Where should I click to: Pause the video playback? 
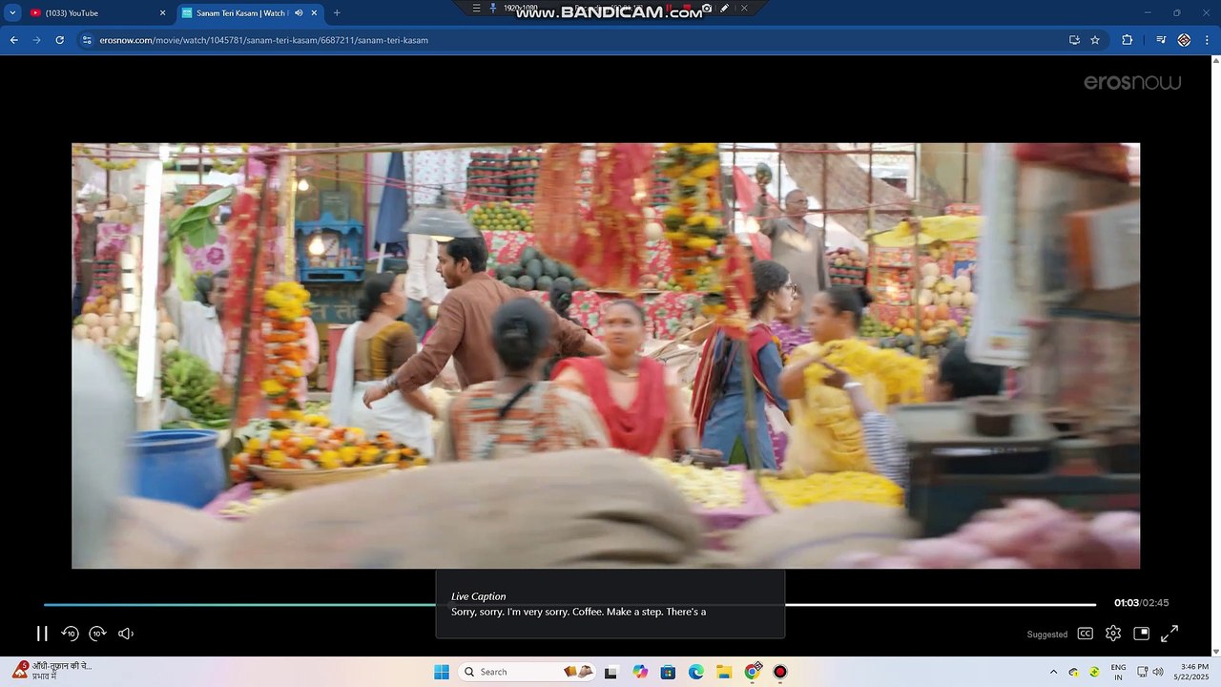click(42, 634)
